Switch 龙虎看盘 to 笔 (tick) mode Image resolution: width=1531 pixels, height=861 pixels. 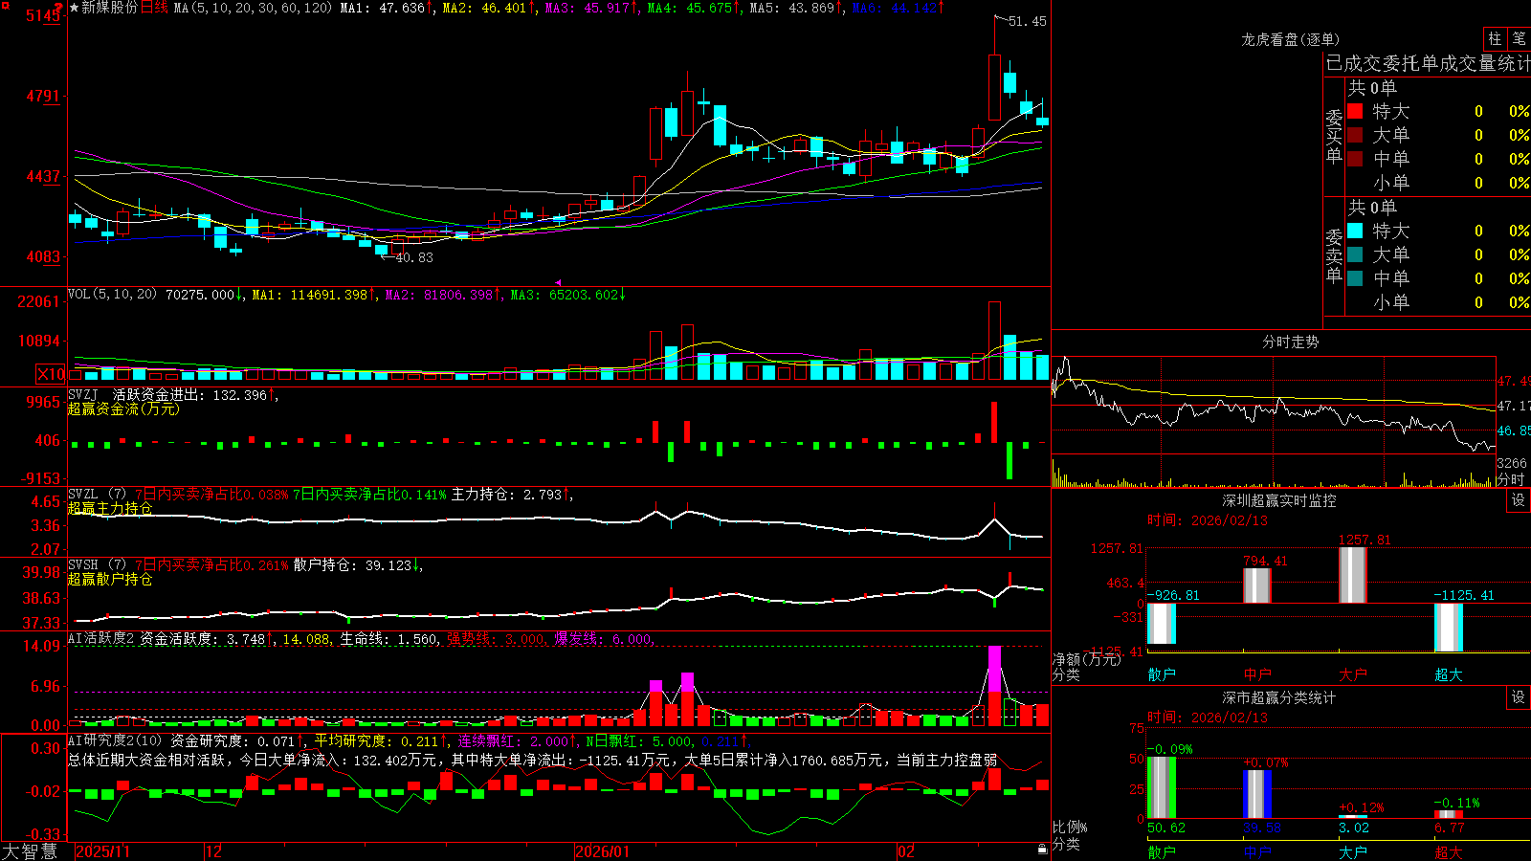[x=1519, y=38]
